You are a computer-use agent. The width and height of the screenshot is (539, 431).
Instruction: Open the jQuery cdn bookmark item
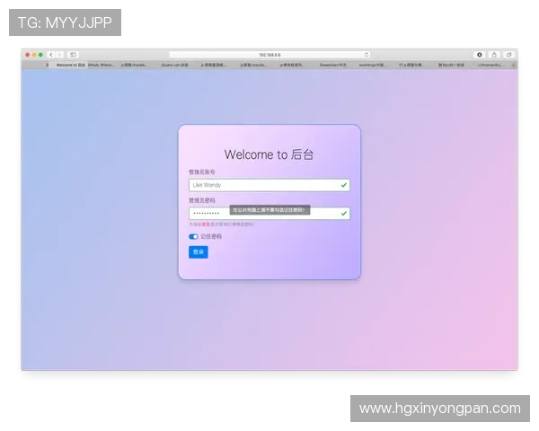(x=174, y=65)
